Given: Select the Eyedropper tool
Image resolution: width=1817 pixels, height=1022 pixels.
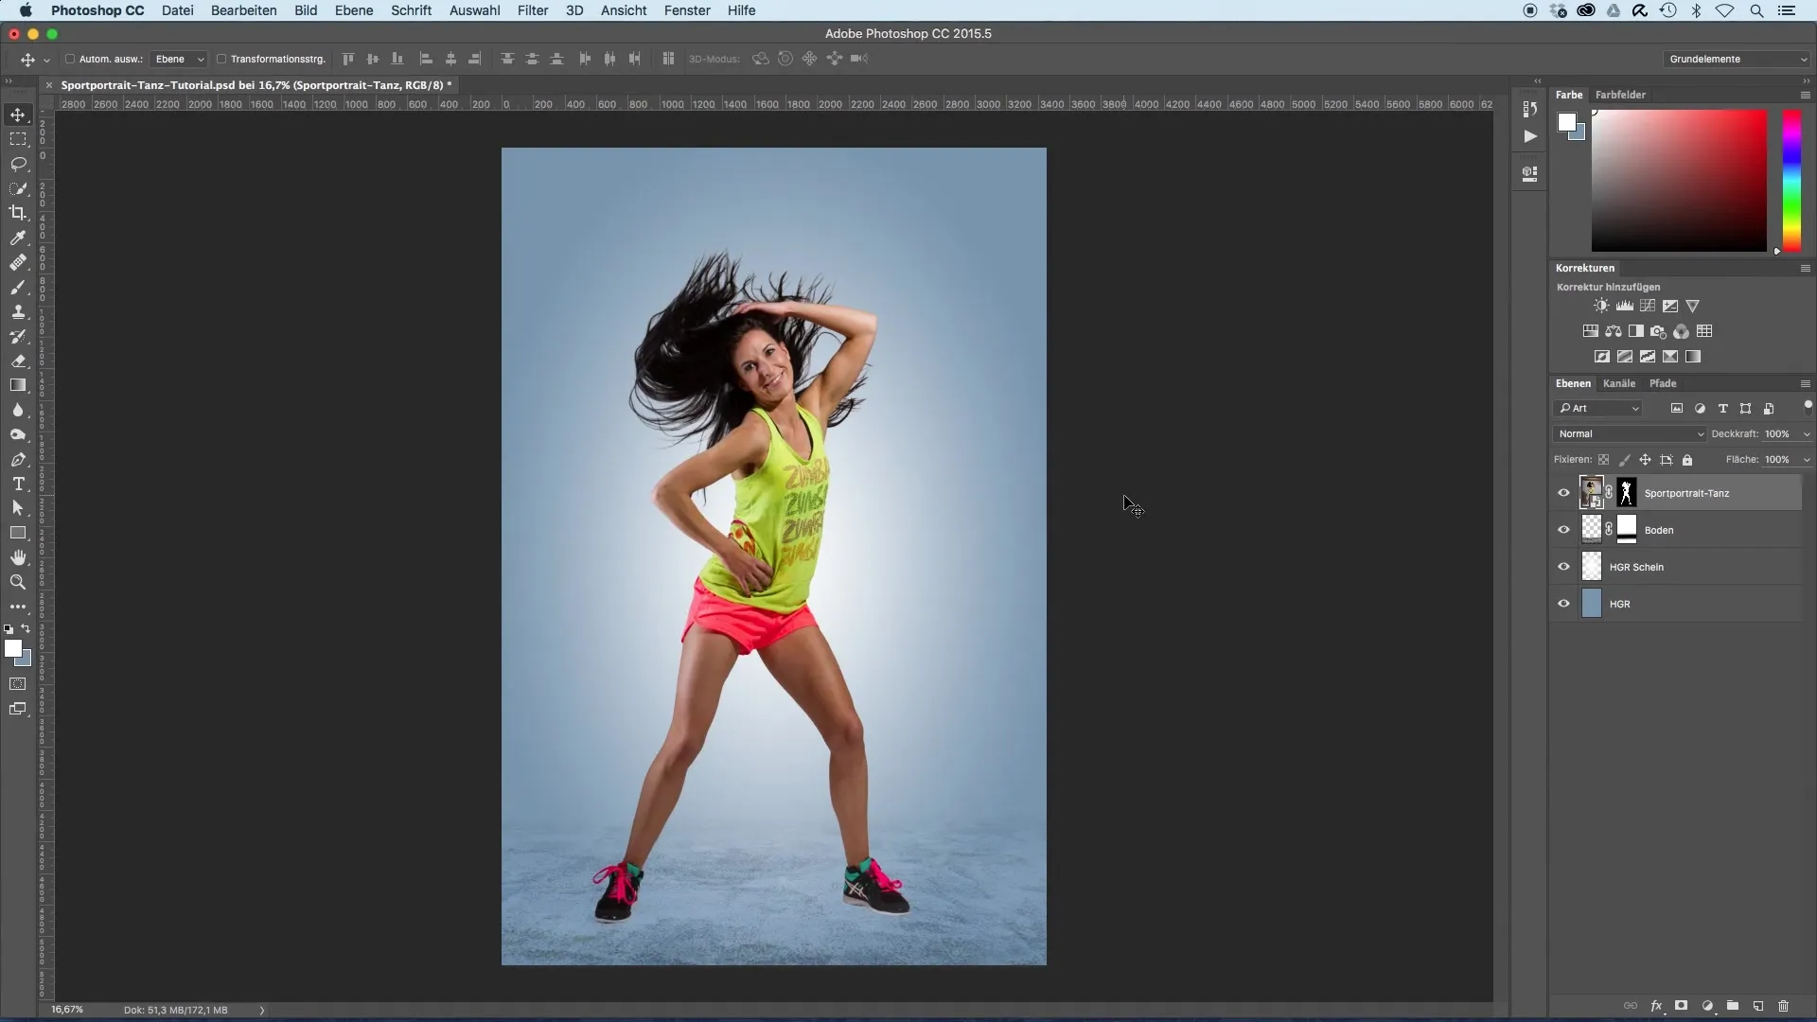Looking at the screenshot, I should (x=18, y=238).
